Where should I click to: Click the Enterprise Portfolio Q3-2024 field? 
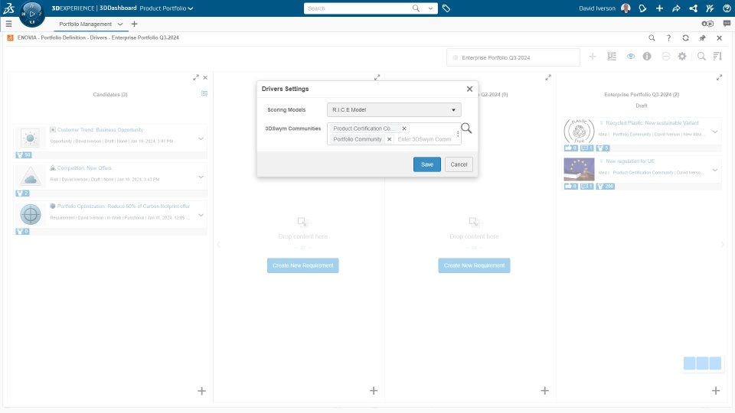click(513, 57)
